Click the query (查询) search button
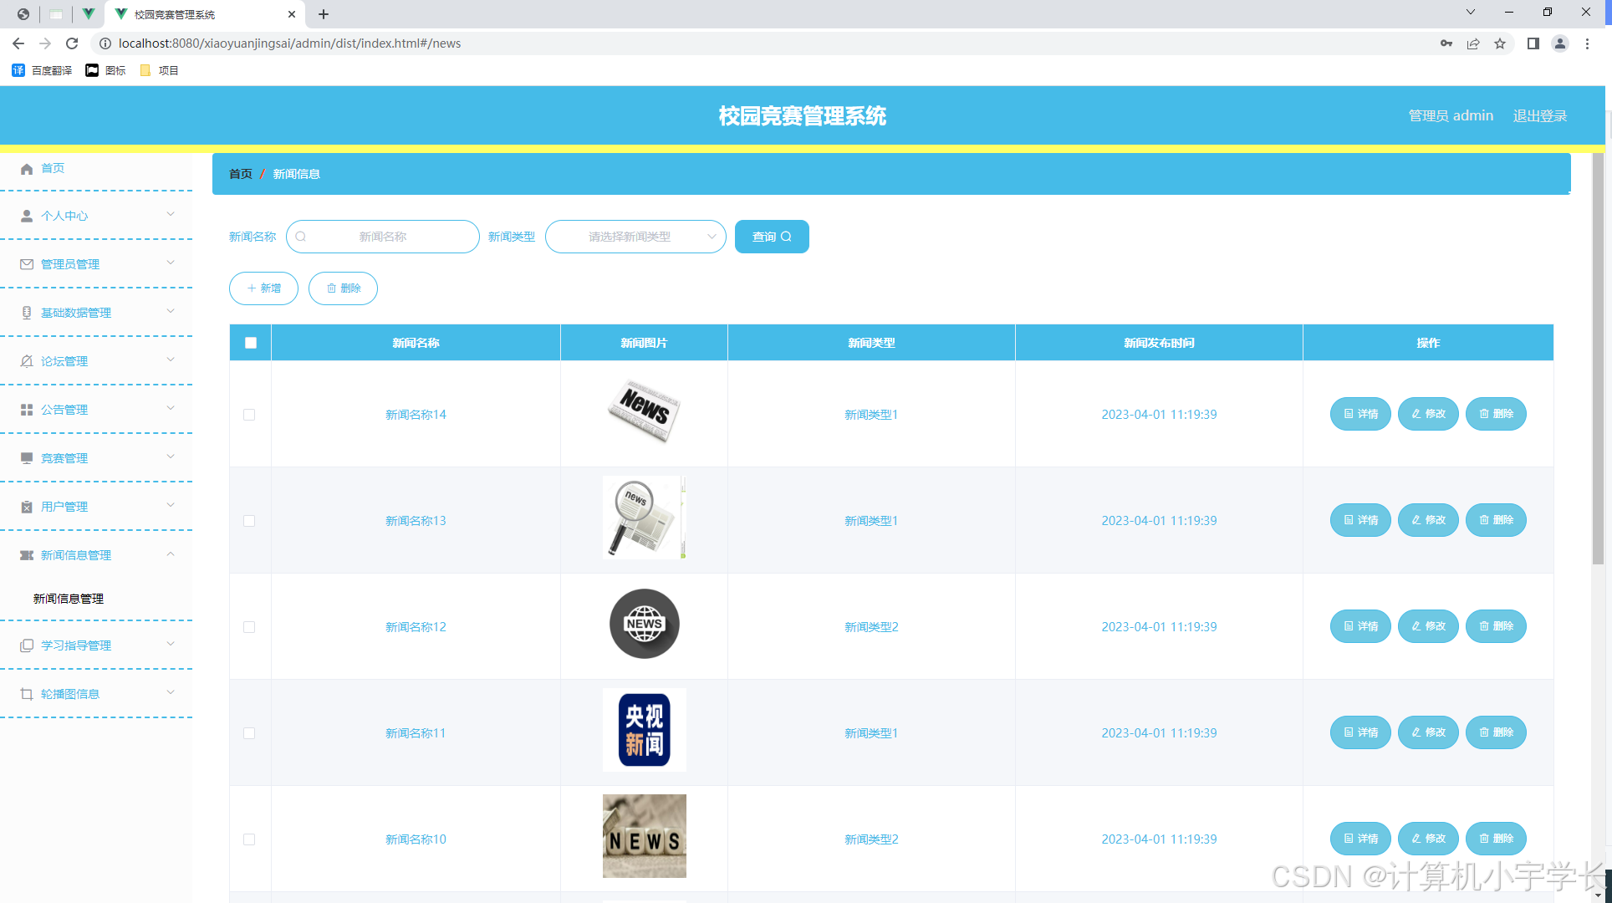Screen dimensions: 1612x903 click(771, 237)
